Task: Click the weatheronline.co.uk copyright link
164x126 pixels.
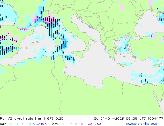Action: pos(142,124)
